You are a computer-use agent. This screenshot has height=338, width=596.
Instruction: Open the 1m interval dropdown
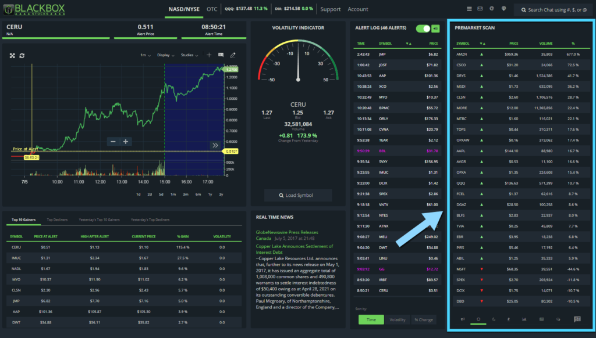click(x=145, y=55)
